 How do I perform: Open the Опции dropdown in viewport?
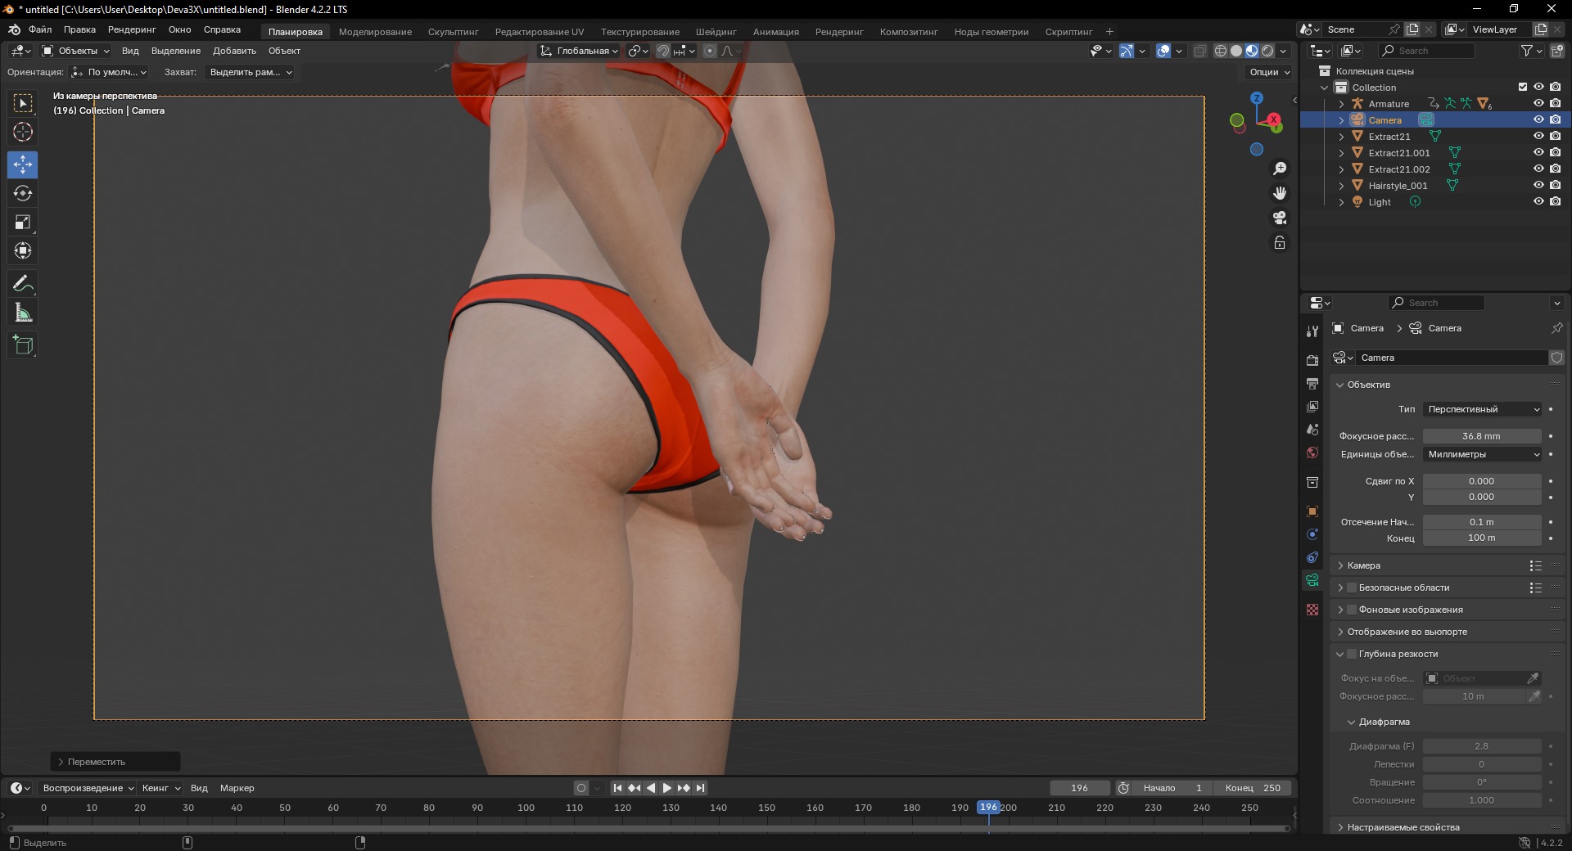[x=1269, y=72]
